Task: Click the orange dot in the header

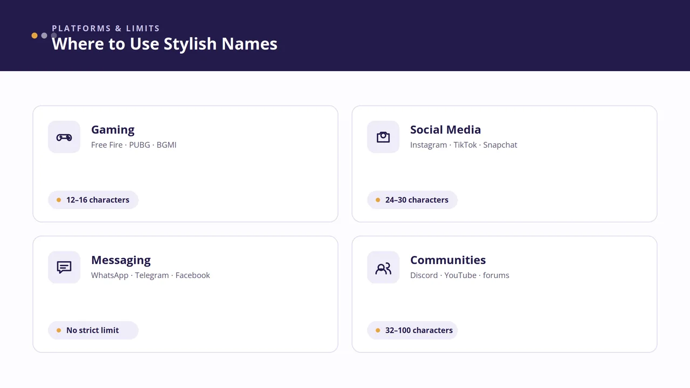Action: (34, 36)
